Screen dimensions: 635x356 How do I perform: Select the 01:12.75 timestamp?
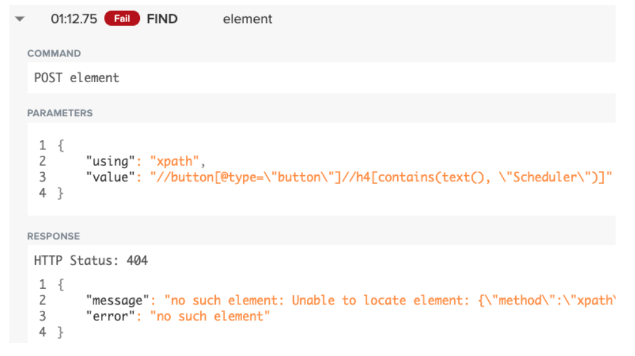tap(73, 19)
